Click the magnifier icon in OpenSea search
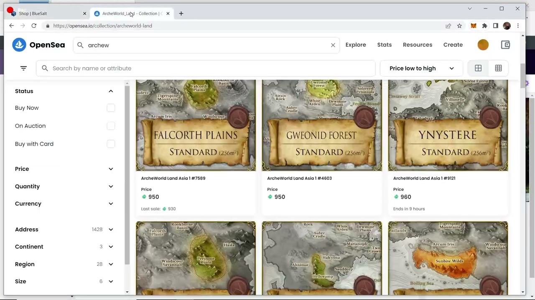 [80, 45]
